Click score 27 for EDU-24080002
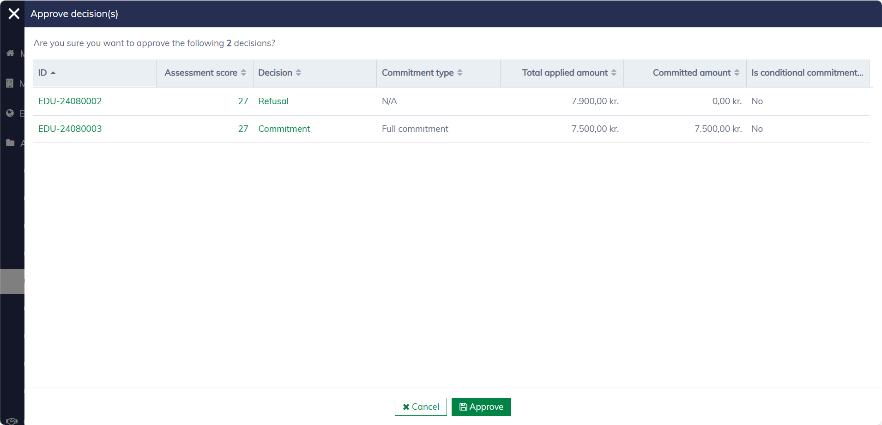The image size is (882, 425). pos(243,101)
